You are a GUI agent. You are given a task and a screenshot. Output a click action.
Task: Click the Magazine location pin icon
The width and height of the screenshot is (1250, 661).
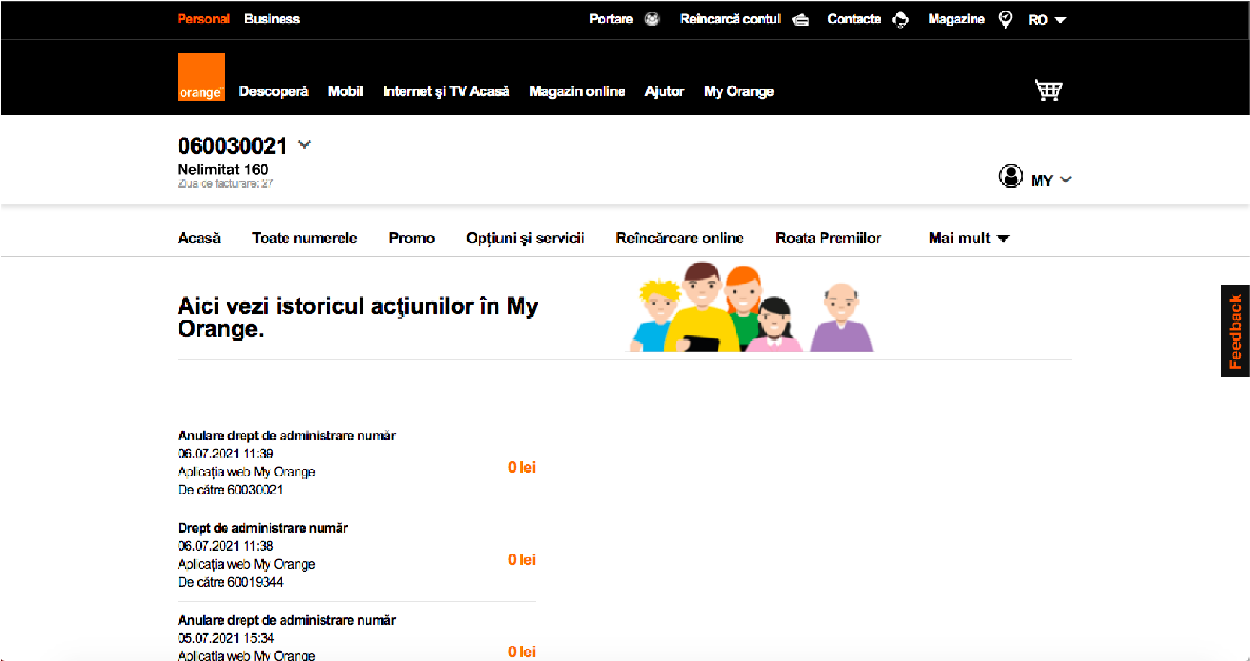coord(1005,20)
